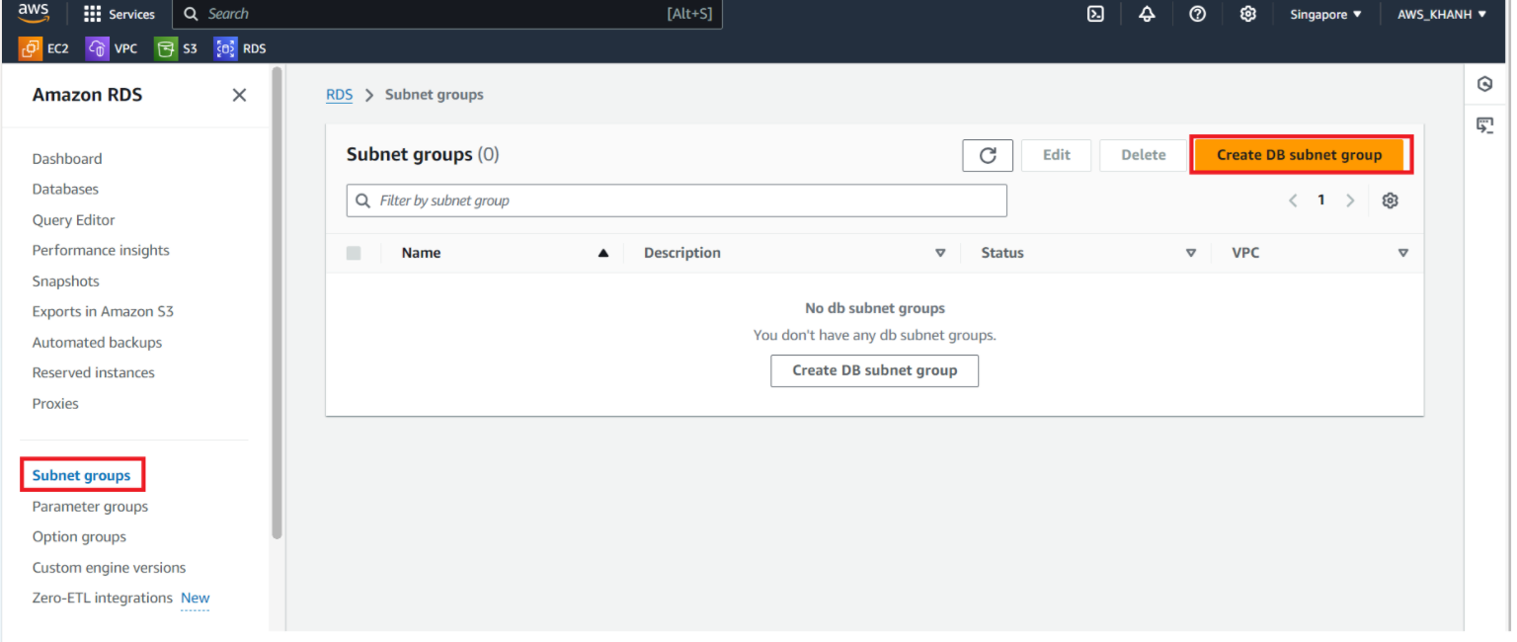Click the sidebar vertical scrollbar
Viewport: 1517px width, 642px height.
278,301
